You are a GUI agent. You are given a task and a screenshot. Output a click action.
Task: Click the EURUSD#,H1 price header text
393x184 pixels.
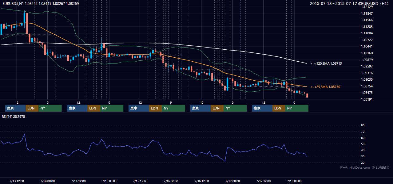click(x=41, y=4)
